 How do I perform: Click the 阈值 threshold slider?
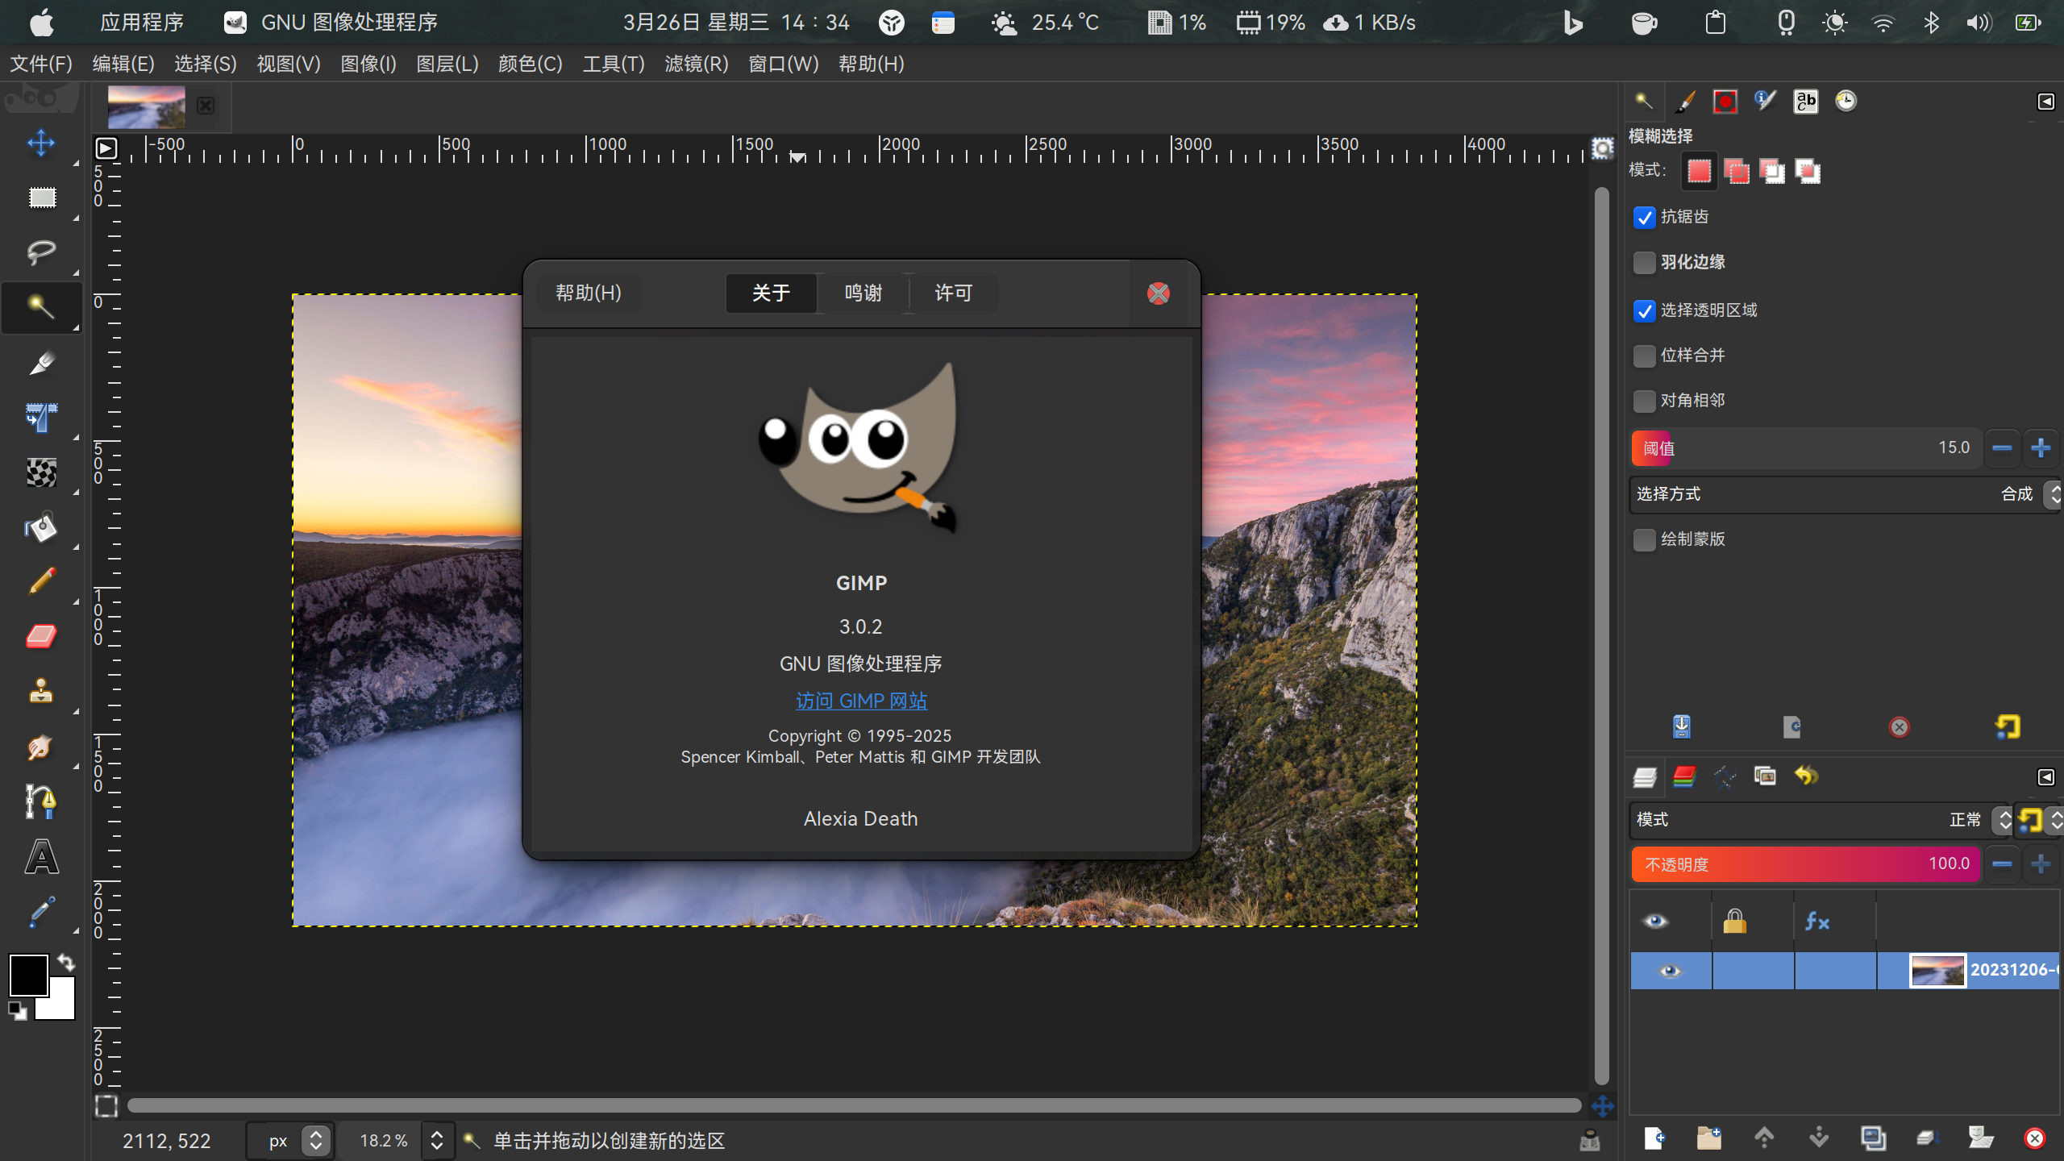tap(1805, 448)
